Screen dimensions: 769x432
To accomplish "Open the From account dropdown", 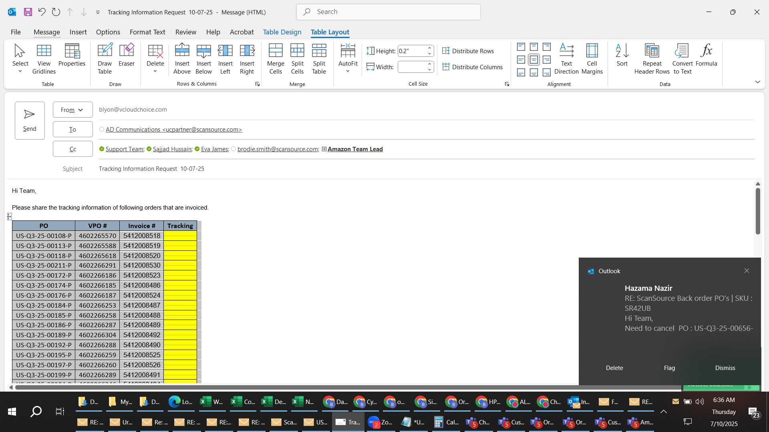I will coord(72,110).
